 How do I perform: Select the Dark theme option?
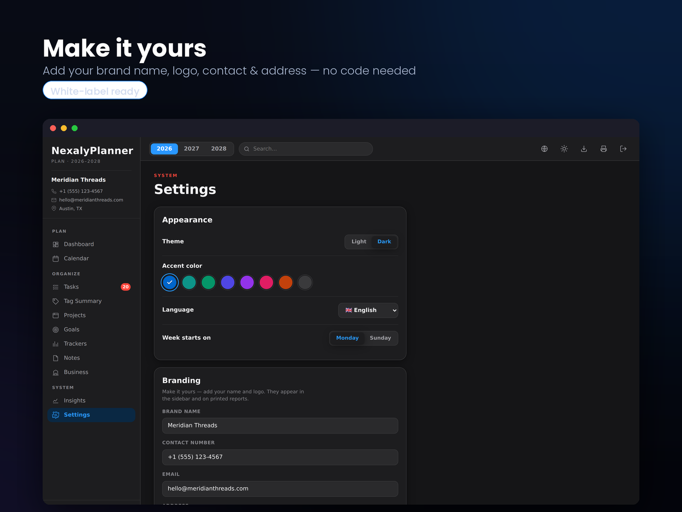click(x=384, y=241)
